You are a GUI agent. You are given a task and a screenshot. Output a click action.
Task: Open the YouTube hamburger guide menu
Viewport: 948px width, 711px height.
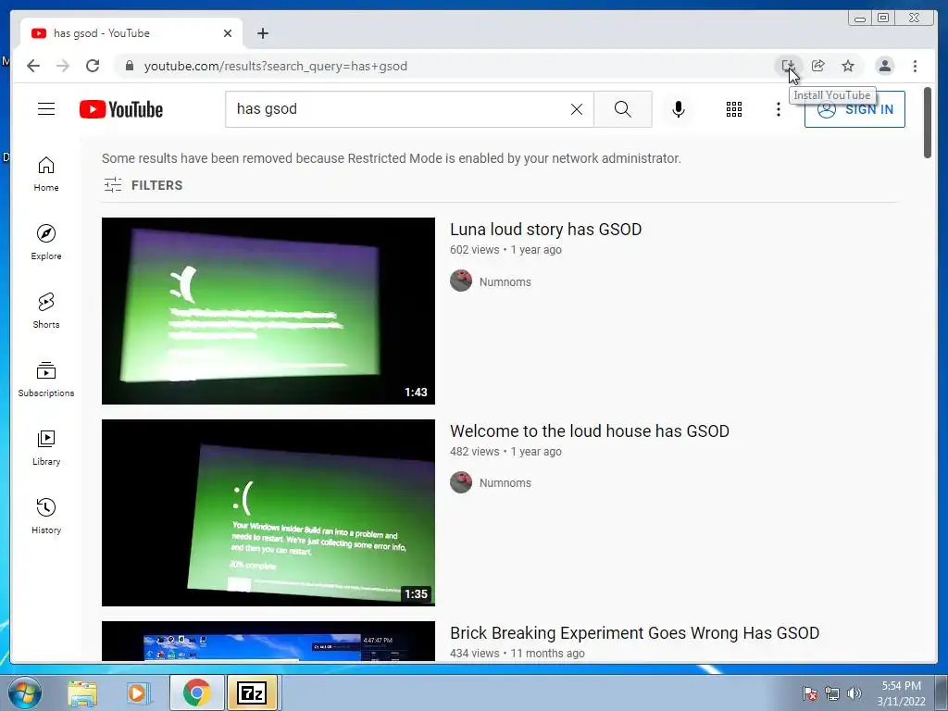pyautogui.click(x=46, y=109)
